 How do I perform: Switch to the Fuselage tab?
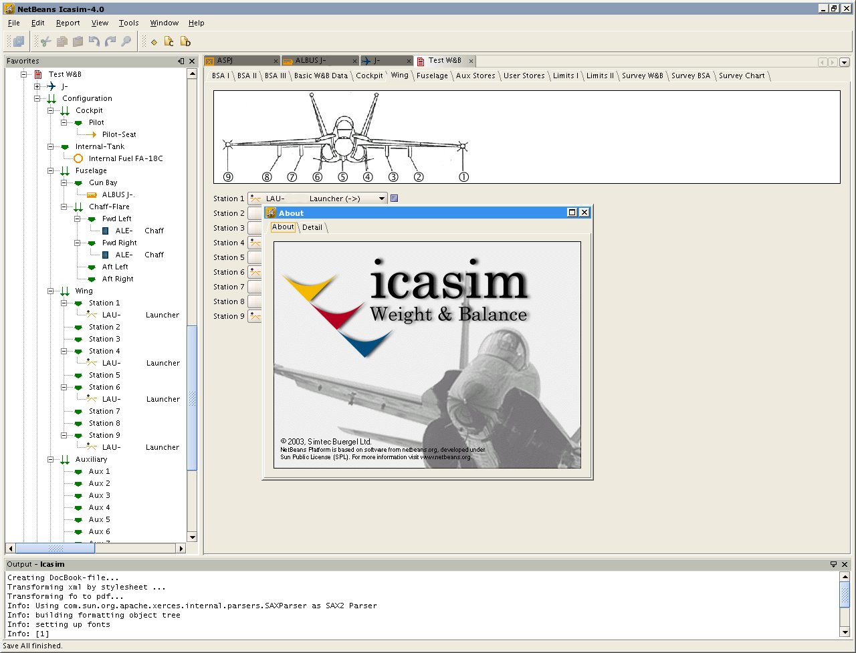pyautogui.click(x=432, y=76)
